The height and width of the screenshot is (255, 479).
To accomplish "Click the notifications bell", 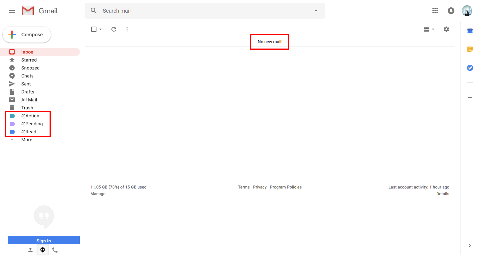I will 451,10.
